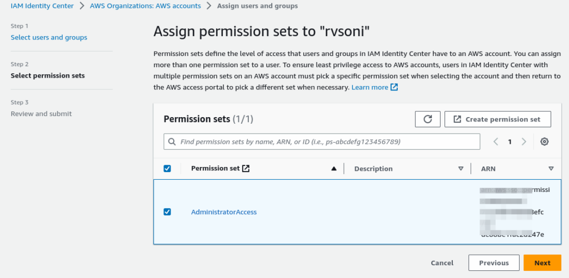
Task: Click Create permission set button
Action: [x=497, y=119]
